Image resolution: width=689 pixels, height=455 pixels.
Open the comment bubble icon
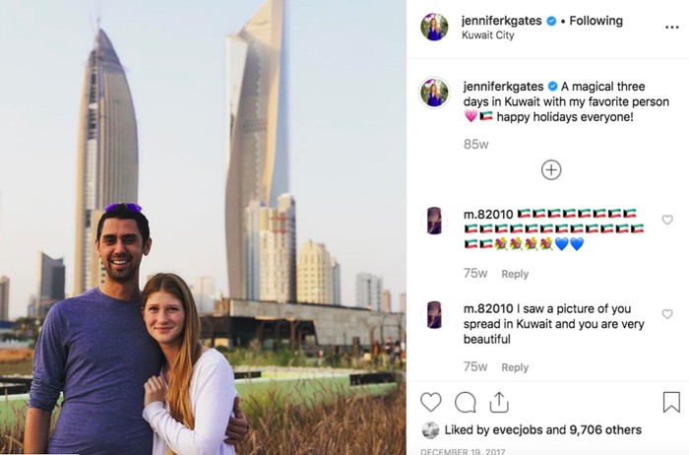click(465, 402)
